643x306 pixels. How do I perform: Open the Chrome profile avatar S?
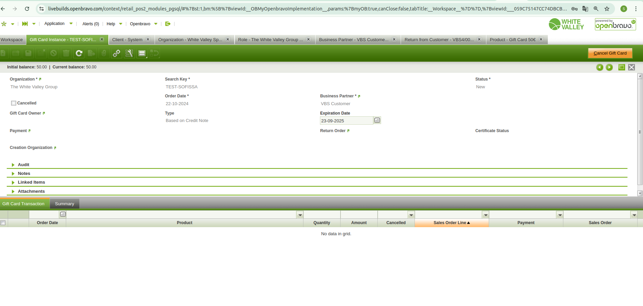click(624, 9)
